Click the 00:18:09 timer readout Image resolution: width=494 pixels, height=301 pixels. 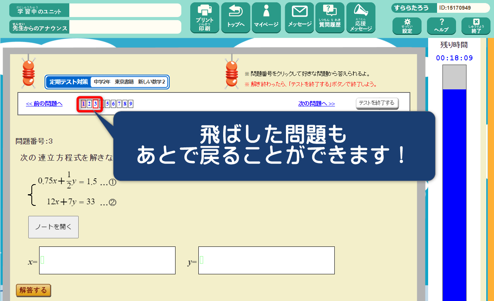pos(454,58)
